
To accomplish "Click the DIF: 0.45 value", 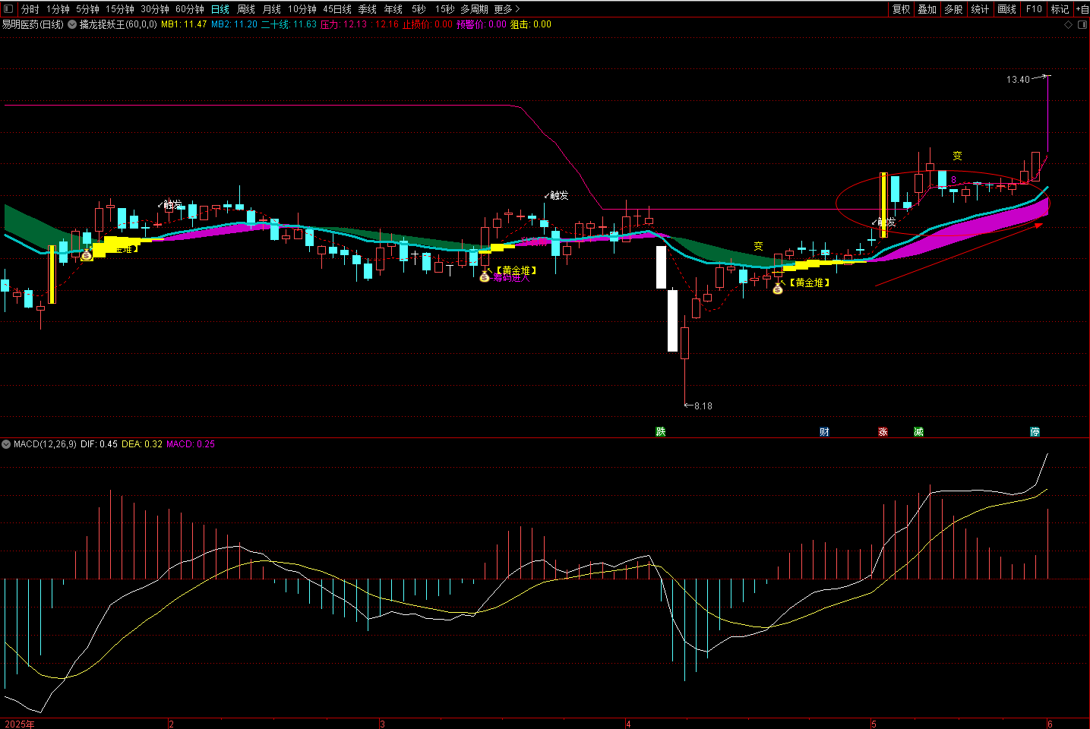I will point(99,444).
